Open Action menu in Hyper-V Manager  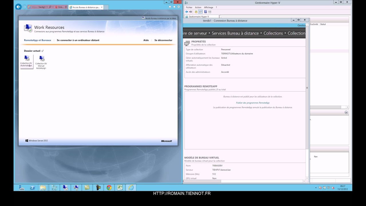pyautogui.click(x=198, y=7)
